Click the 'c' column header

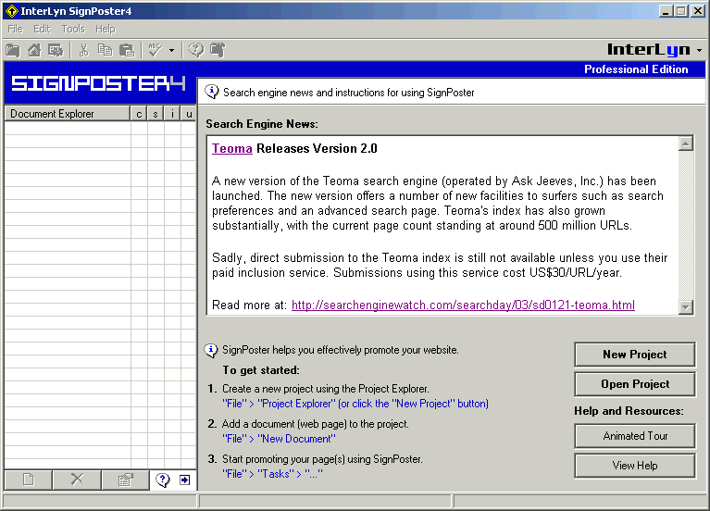tap(139, 114)
